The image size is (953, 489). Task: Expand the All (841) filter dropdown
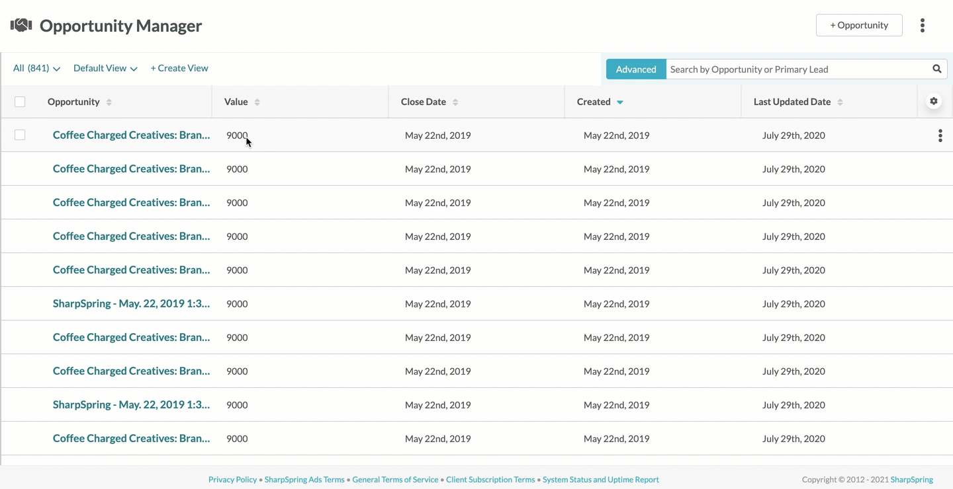point(36,68)
